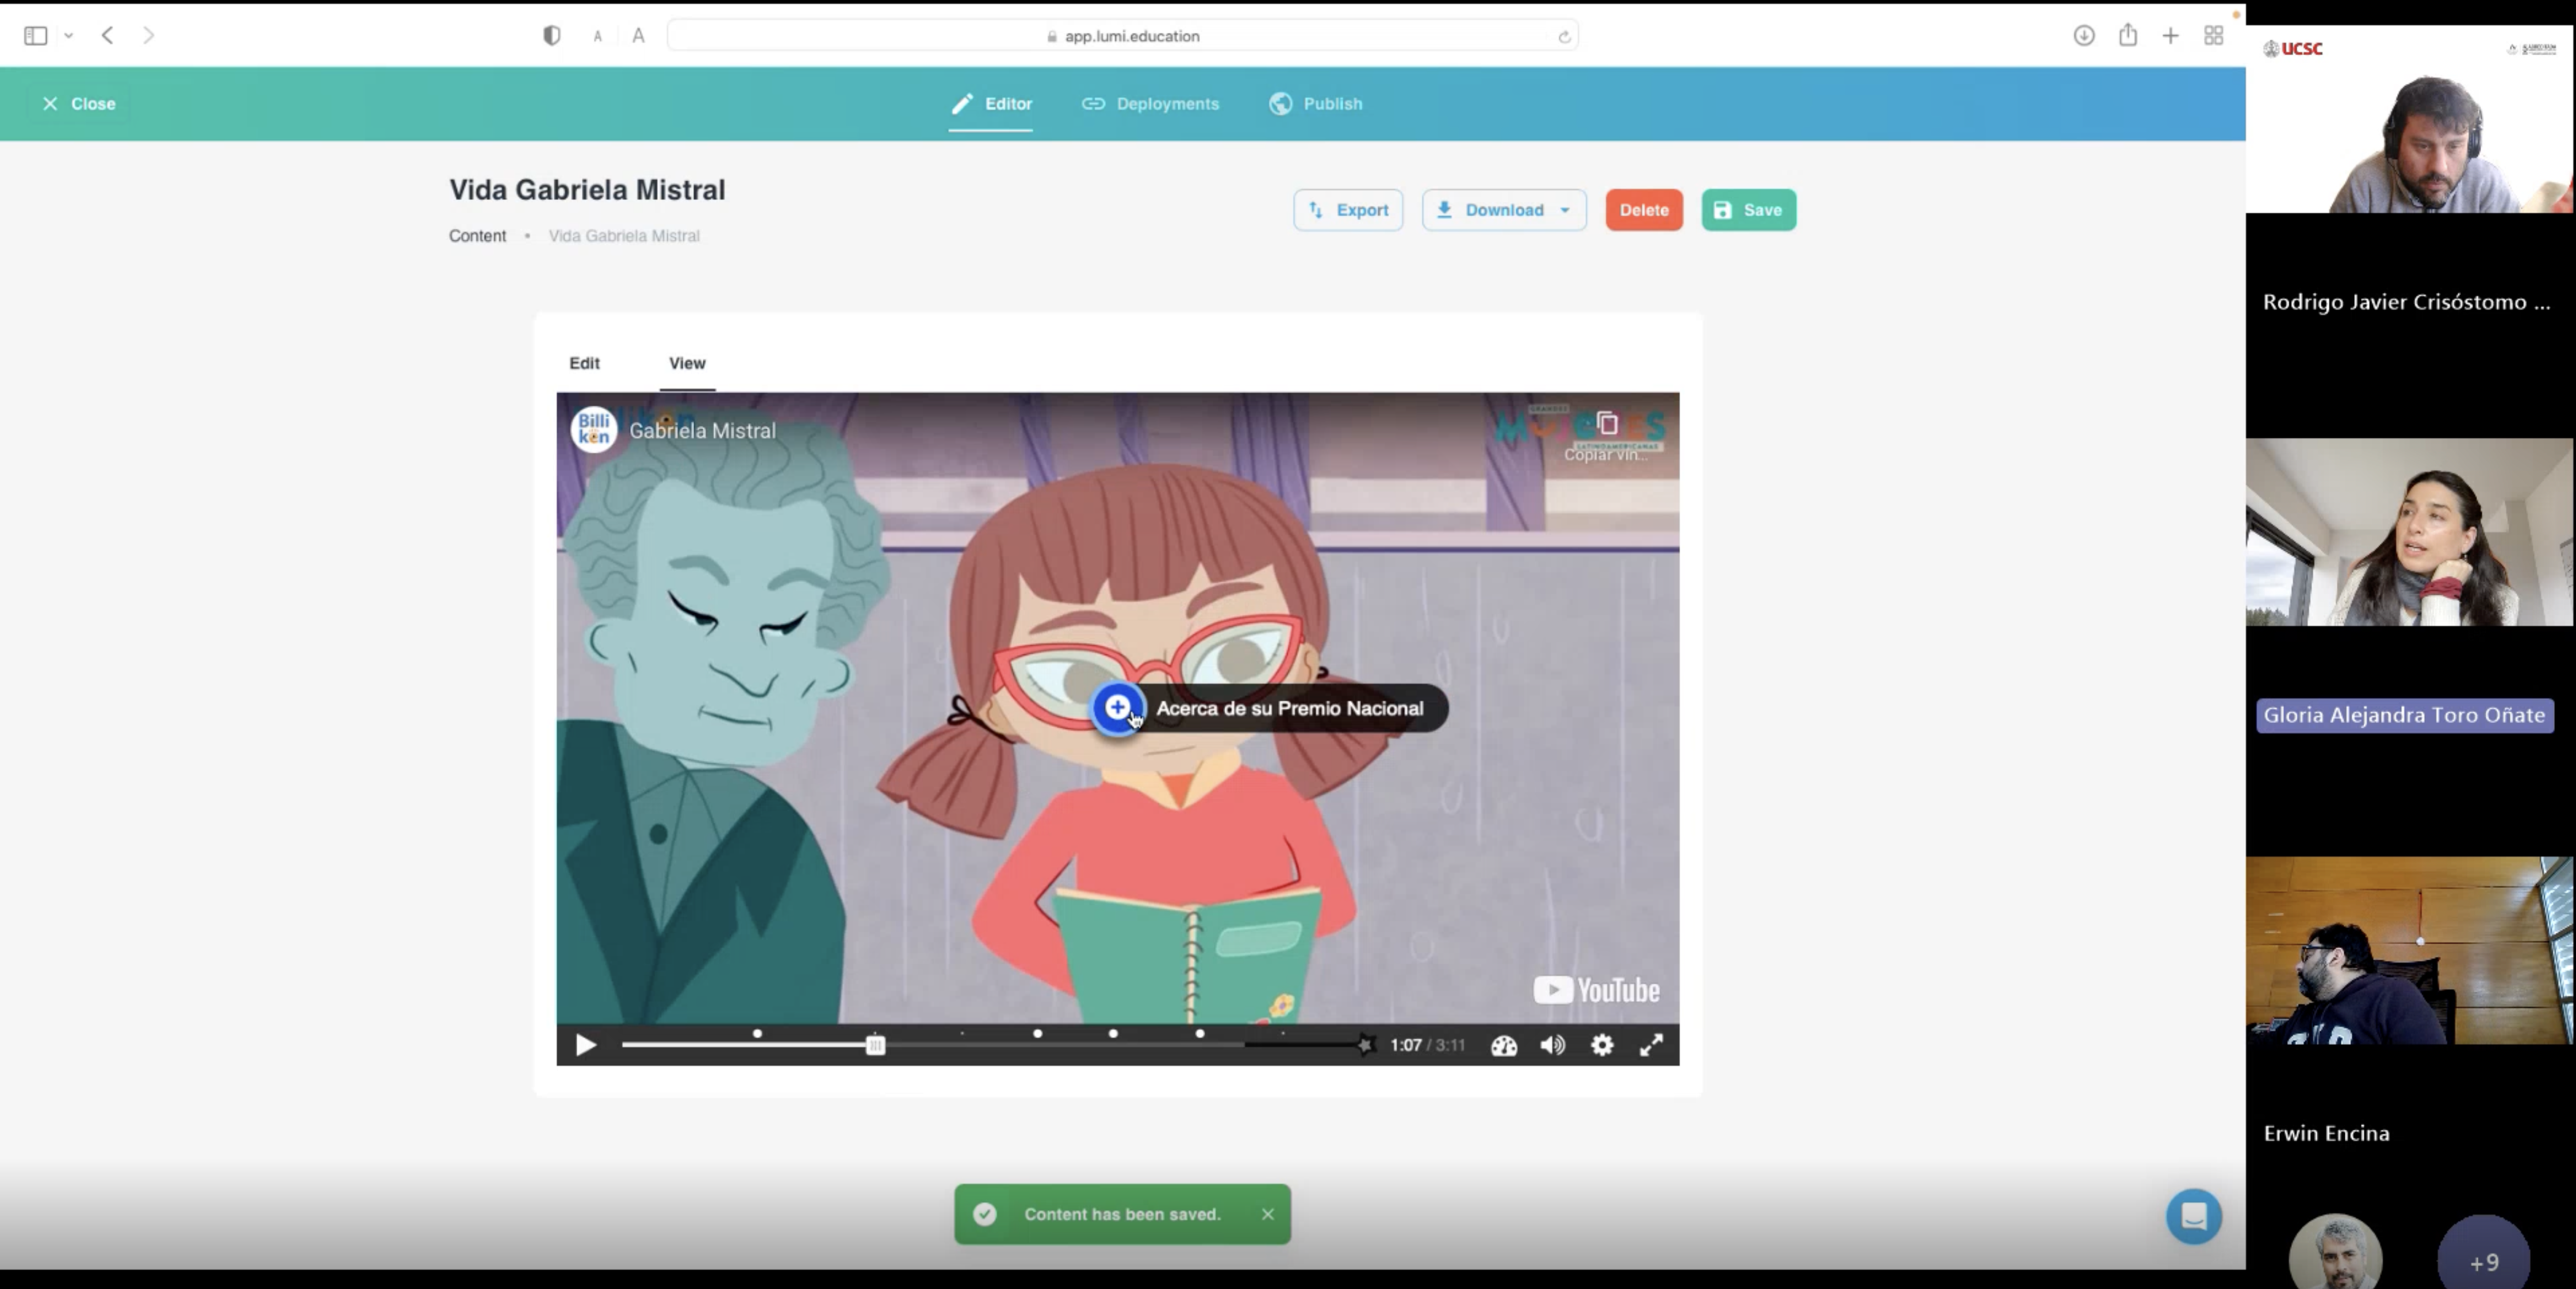Decrease text size with small A

pos(598,37)
